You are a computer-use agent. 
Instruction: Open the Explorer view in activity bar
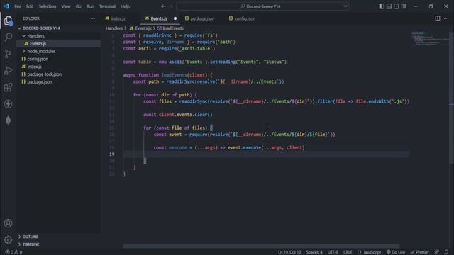pyautogui.click(x=8, y=21)
